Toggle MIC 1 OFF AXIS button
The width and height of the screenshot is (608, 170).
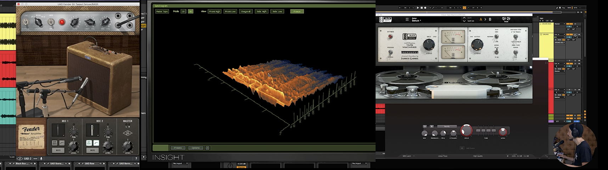55,143
